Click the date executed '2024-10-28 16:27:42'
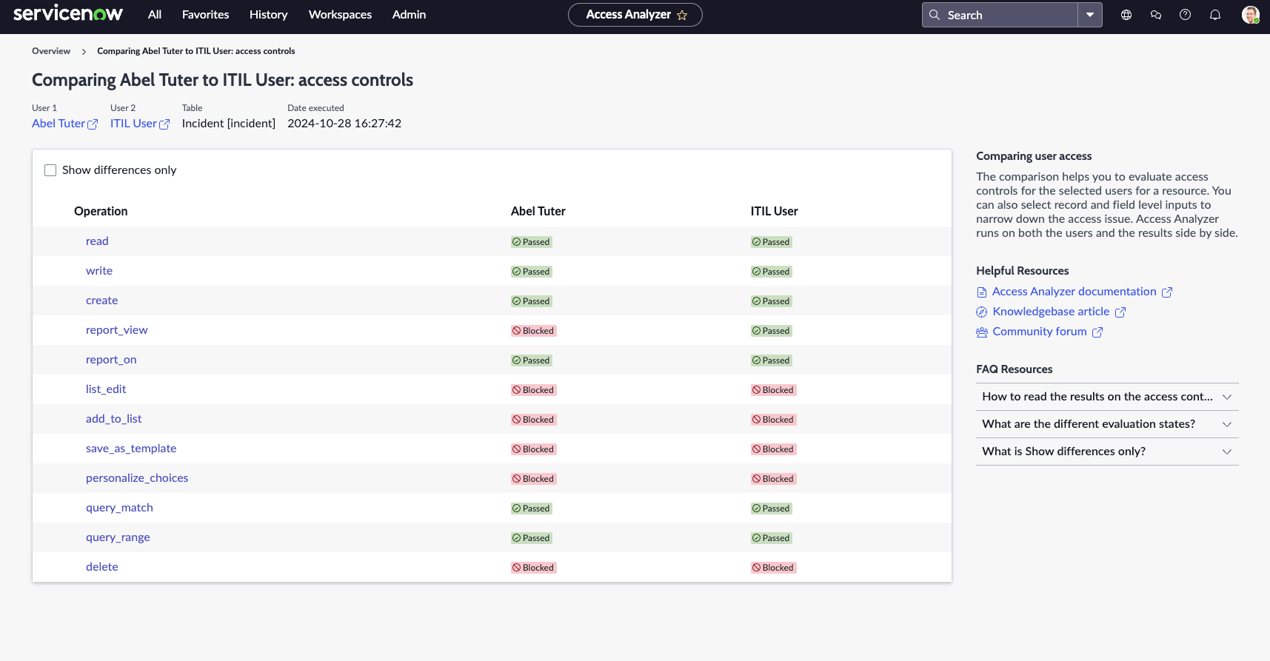 (x=344, y=124)
